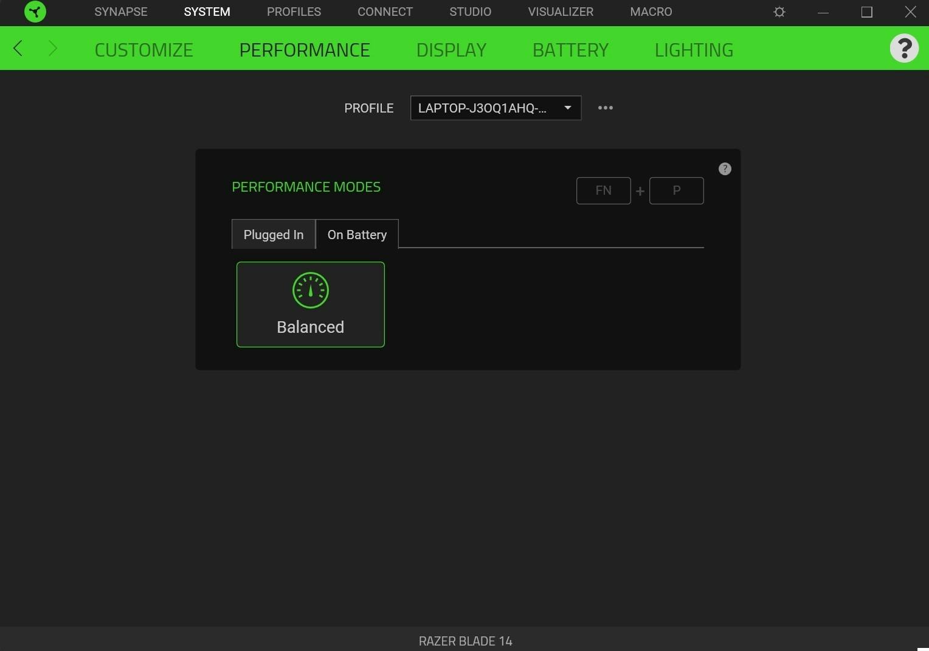Switch to the Plugged In tab
The height and width of the screenshot is (651, 929).
(274, 234)
